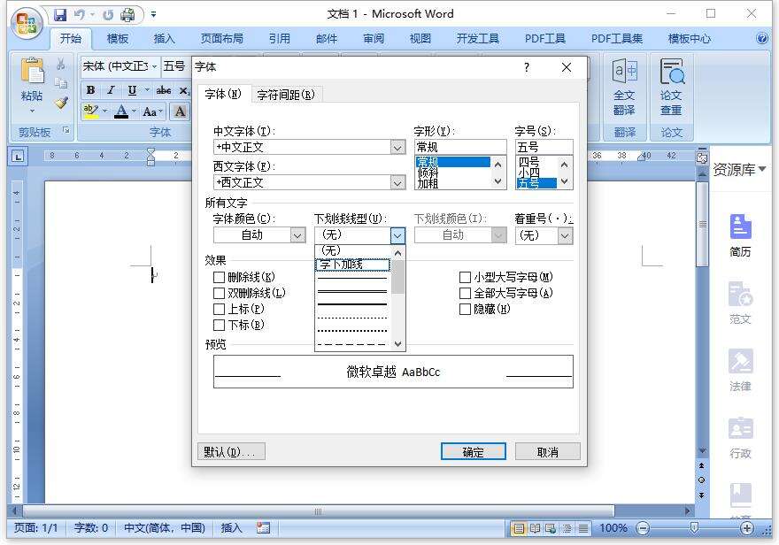The width and height of the screenshot is (779, 545).
Task: Open ribbon font name dropdown 宋体
Action: (155, 66)
